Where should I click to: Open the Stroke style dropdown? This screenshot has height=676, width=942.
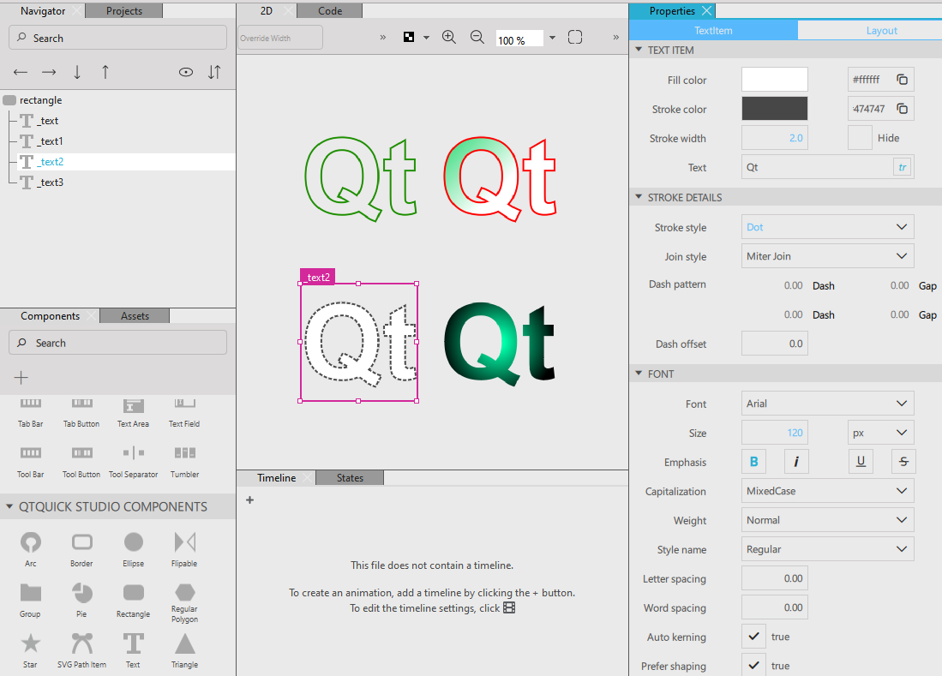point(827,227)
